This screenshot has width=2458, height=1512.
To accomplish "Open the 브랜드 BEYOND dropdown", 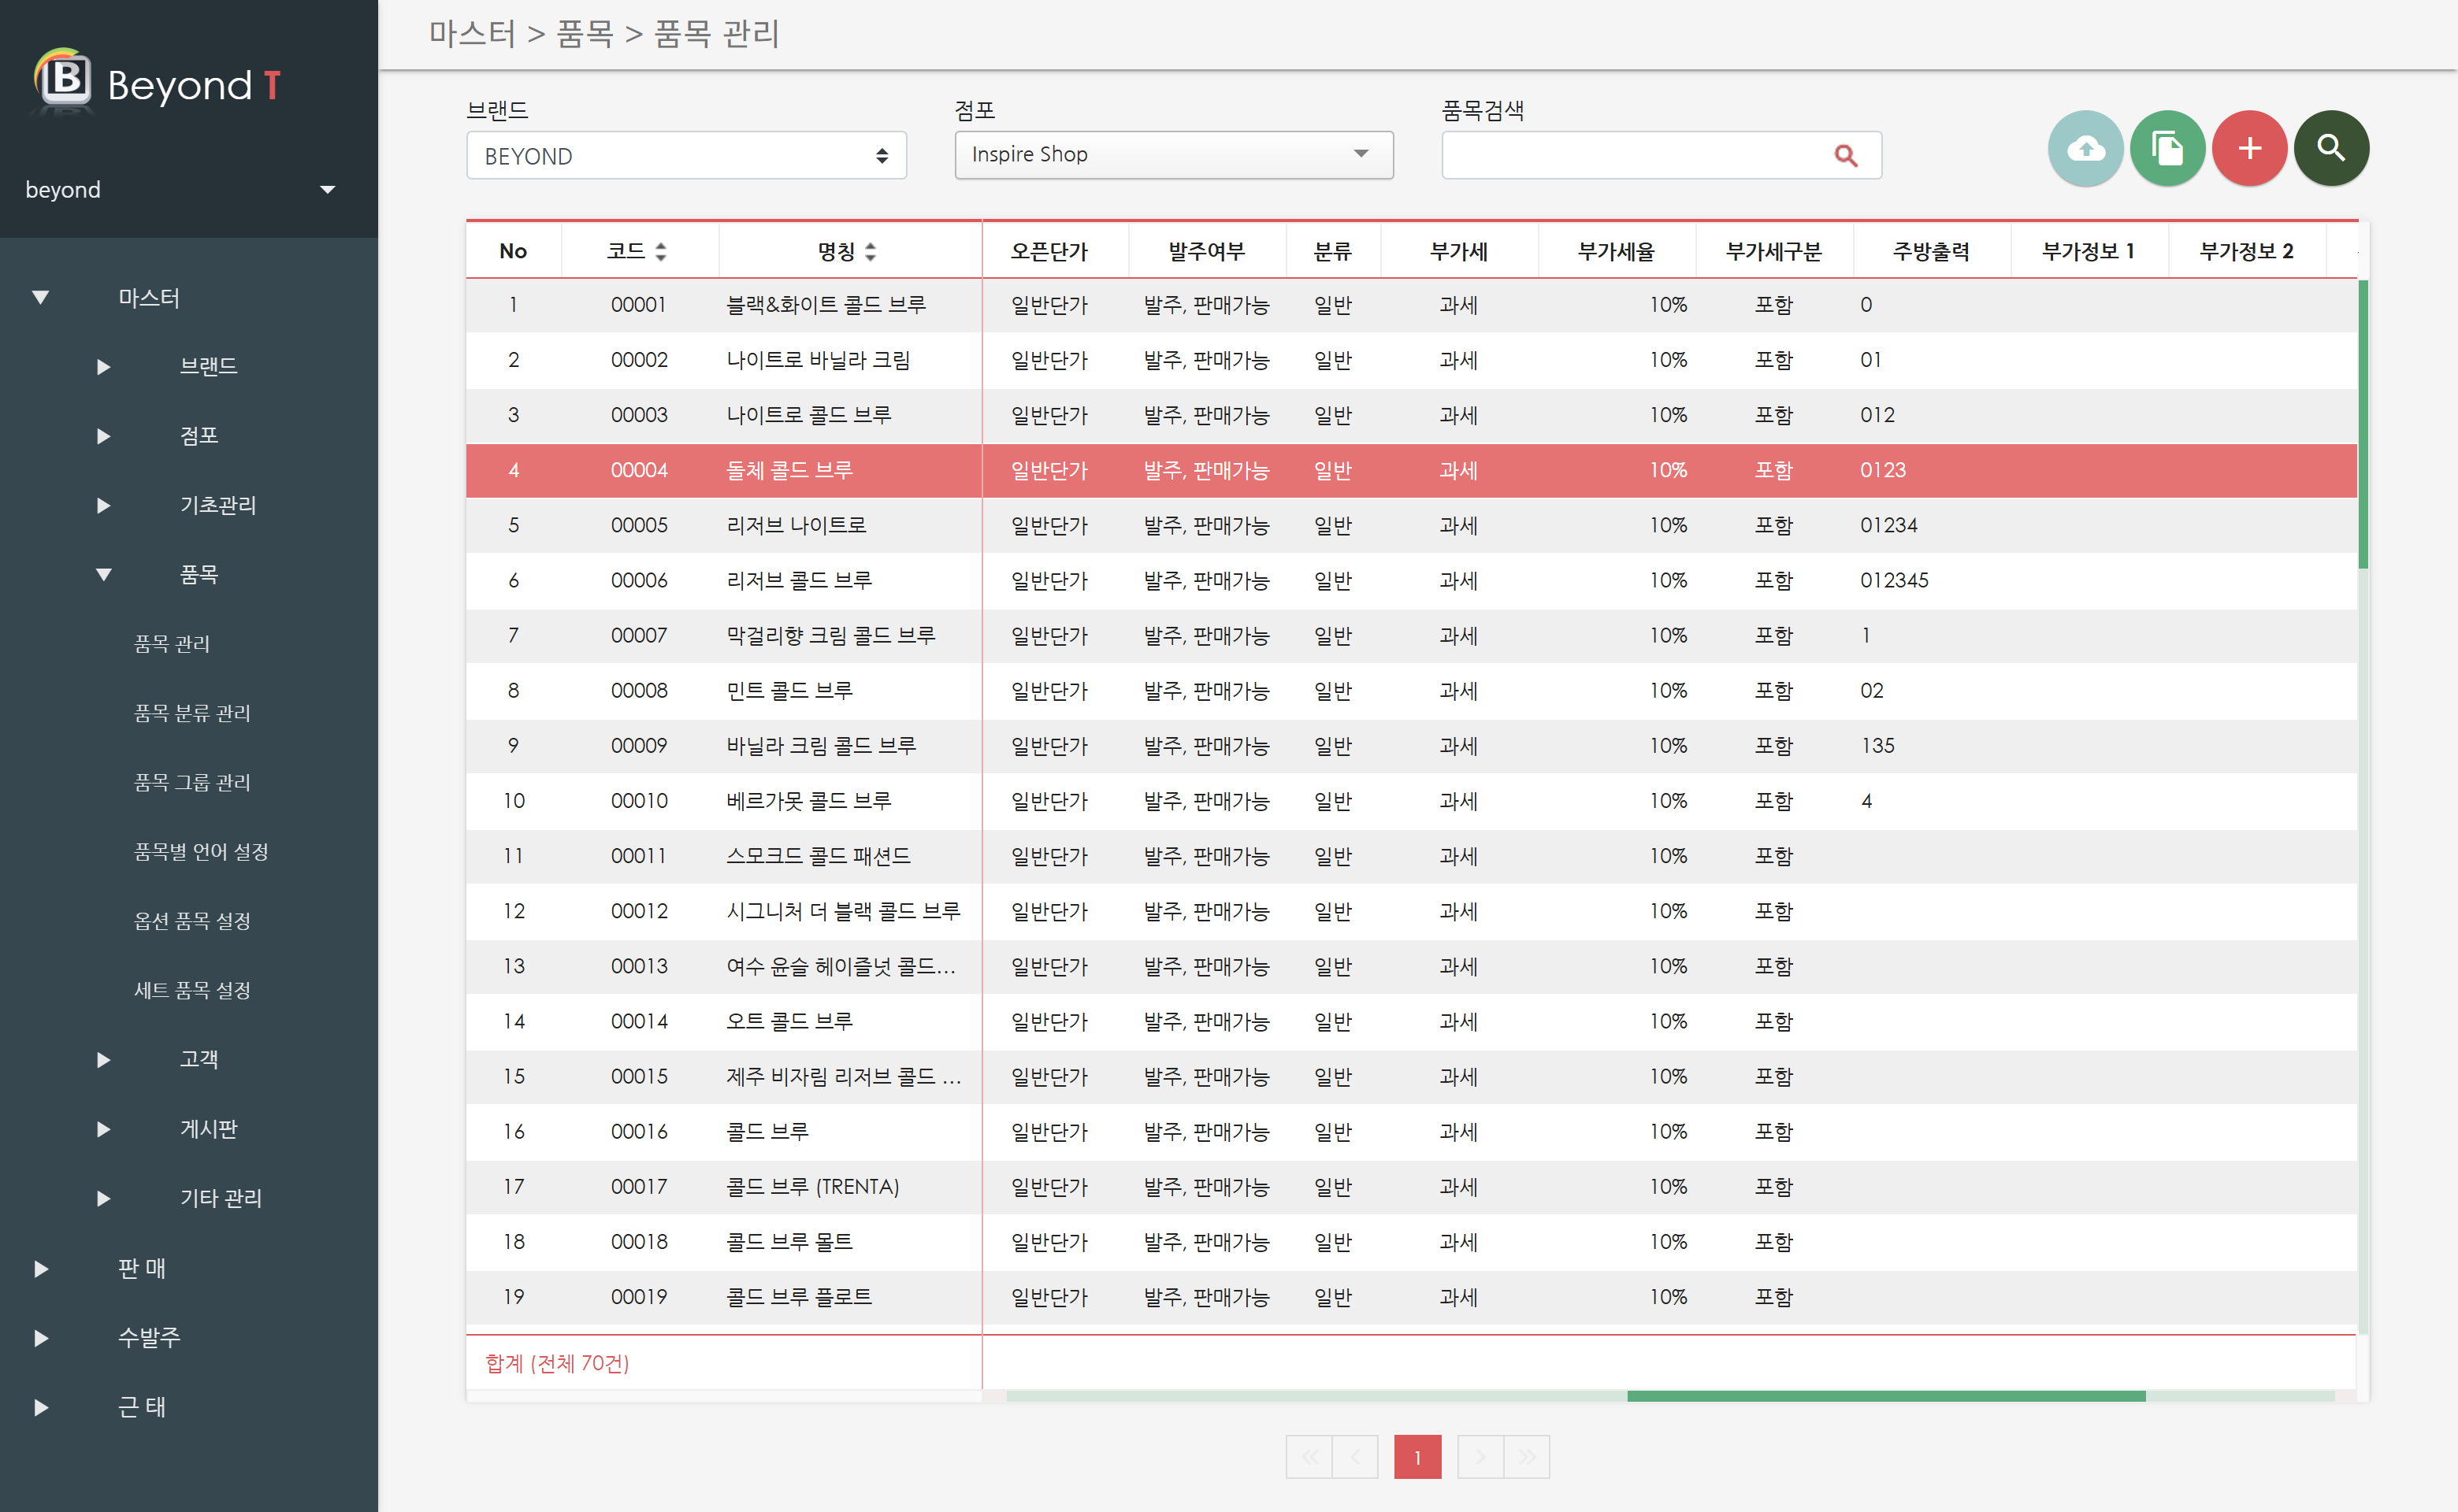I will 686,156.
